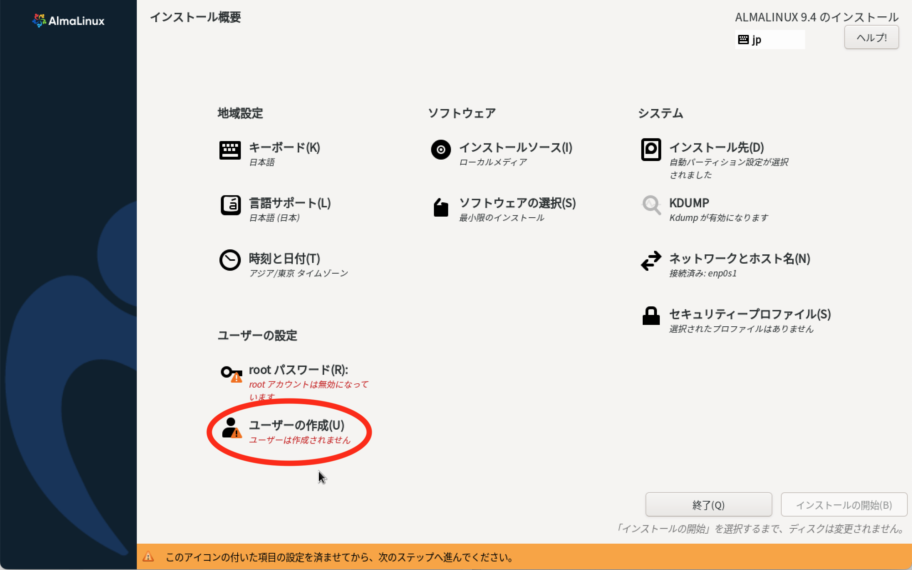Open the KDUMP configuration label
The height and width of the screenshot is (570, 912).
689,203
